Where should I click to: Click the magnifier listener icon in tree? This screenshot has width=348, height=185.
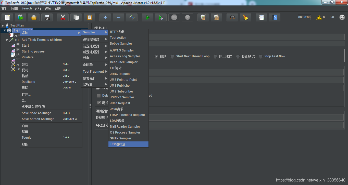(13, 55)
